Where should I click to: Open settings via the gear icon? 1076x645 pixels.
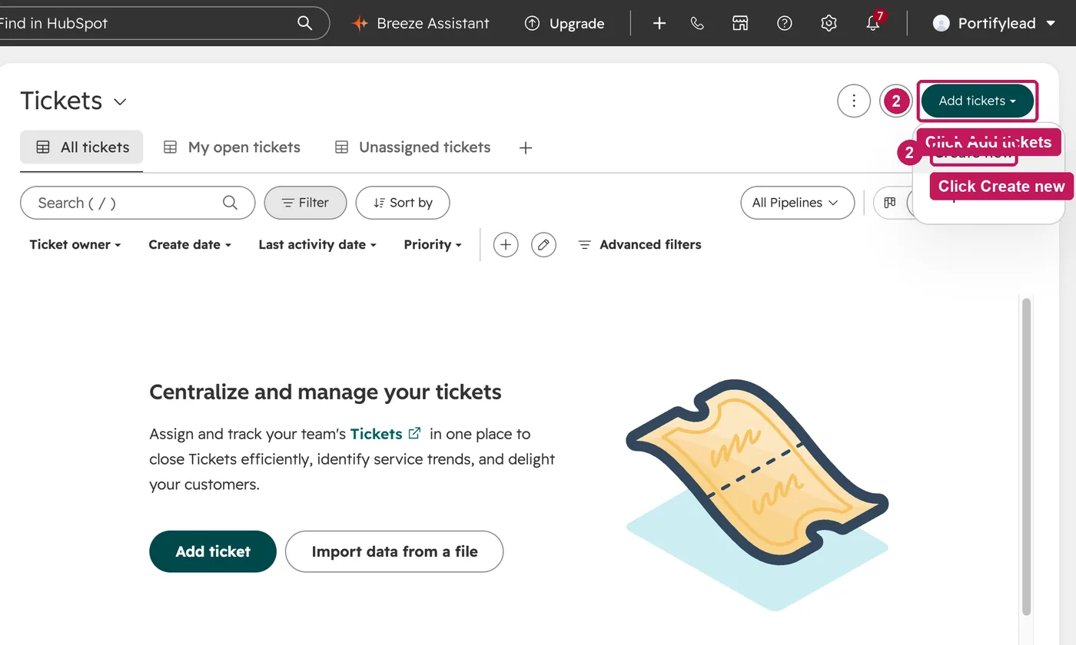[x=829, y=23]
